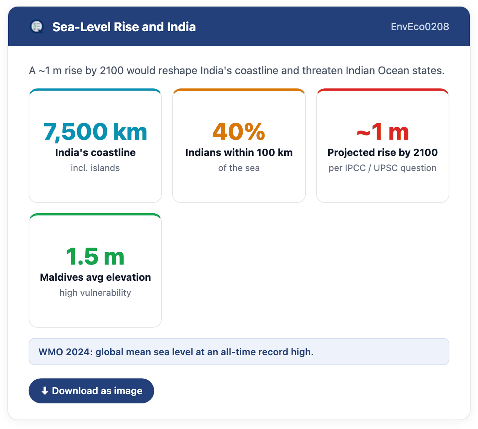Click the 1.5 m Maldives elevation value

tap(95, 257)
